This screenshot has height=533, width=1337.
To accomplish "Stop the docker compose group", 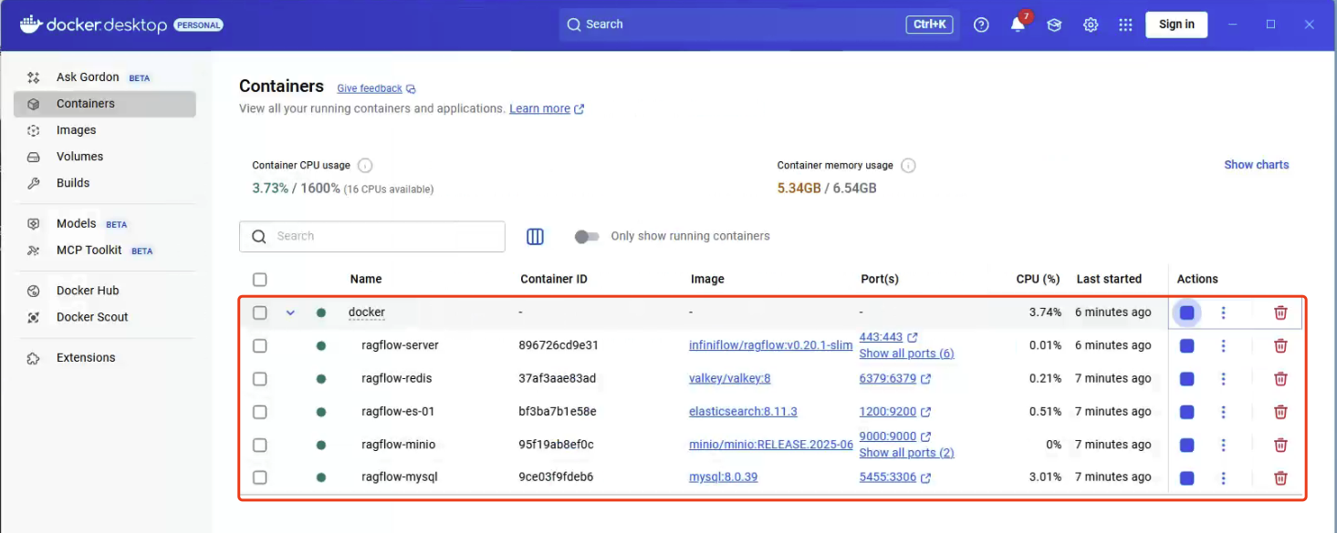I will click(1186, 313).
